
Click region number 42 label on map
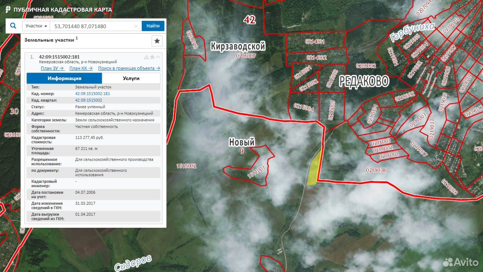(250, 20)
